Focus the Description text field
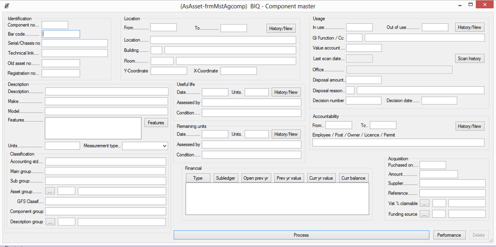496x247 pixels. (x=107, y=92)
